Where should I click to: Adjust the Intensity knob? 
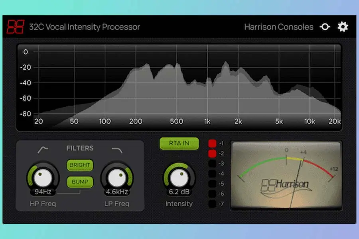(179, 178)
